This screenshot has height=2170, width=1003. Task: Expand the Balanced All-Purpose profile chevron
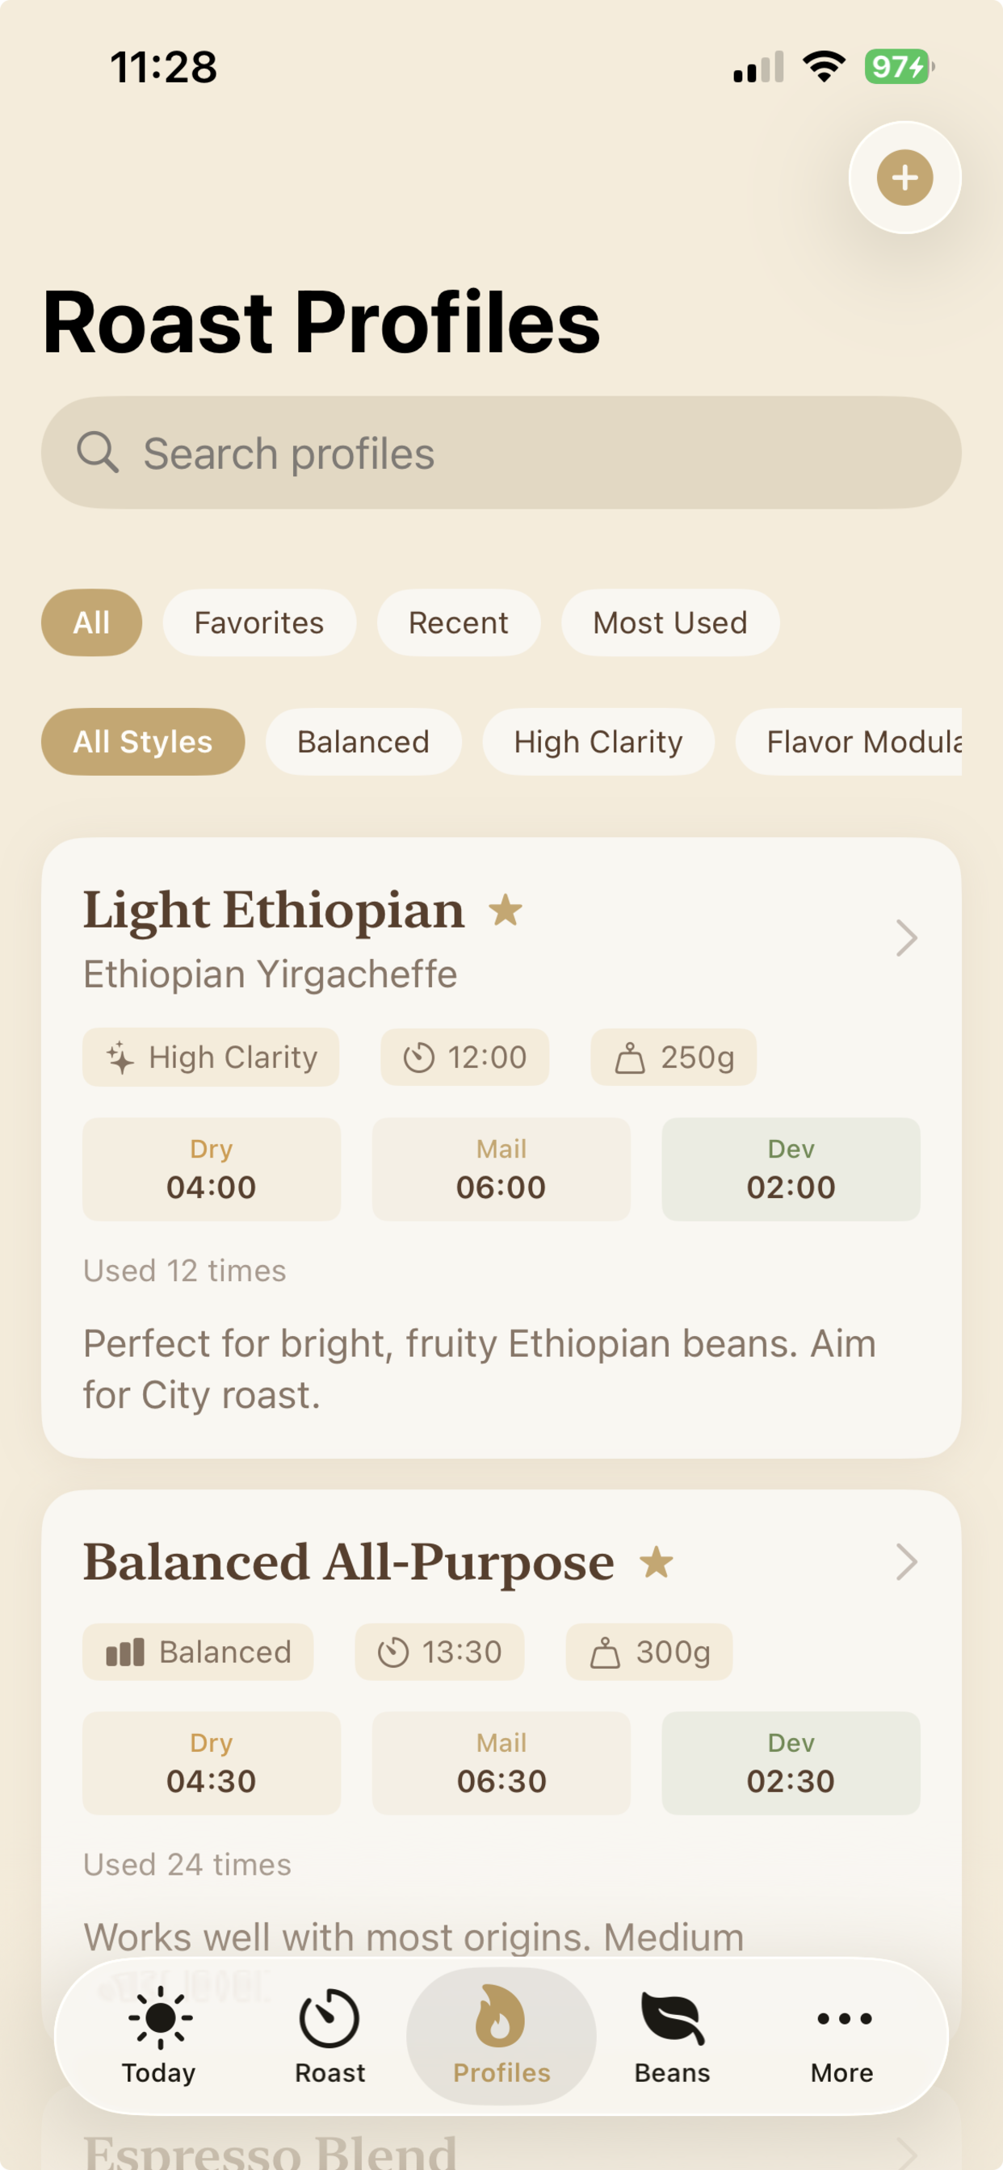(x=906, y=1563)
